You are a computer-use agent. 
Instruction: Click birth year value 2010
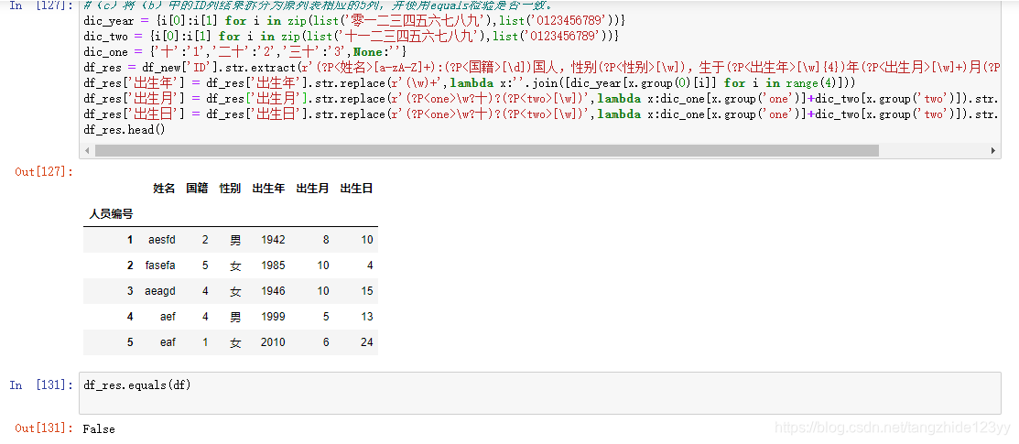273,342
